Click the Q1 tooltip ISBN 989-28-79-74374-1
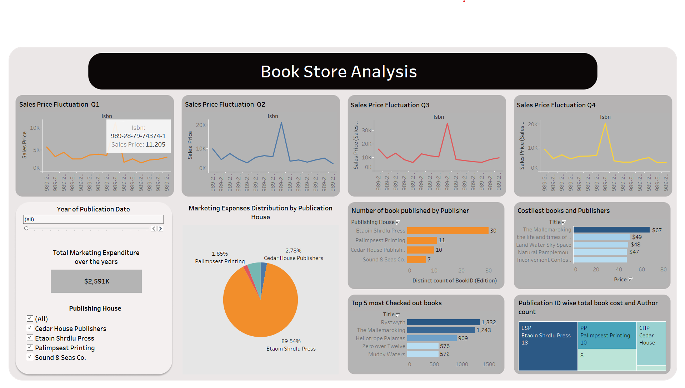 click(x=138, y=136)
